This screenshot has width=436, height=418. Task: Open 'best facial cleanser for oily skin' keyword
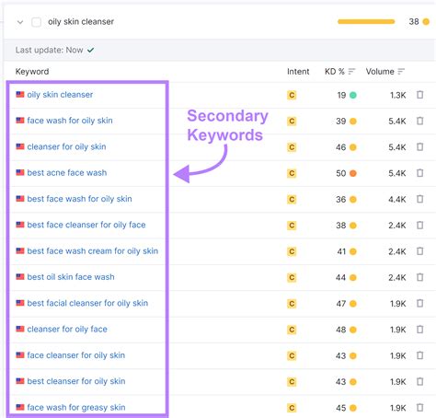pos(87,303)
